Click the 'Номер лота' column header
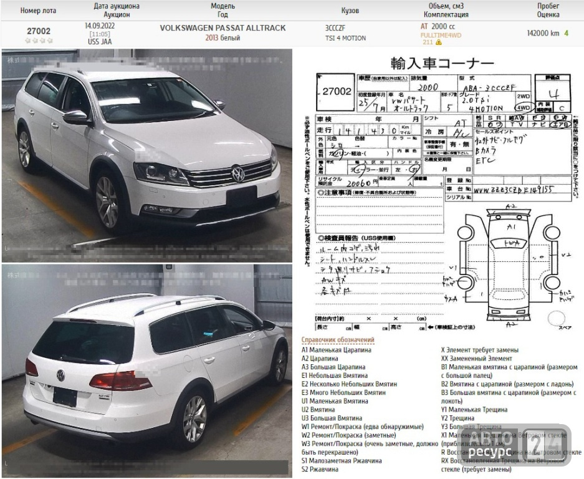The width and height of the screenshot is (584, 479). [x=38, y=11]
